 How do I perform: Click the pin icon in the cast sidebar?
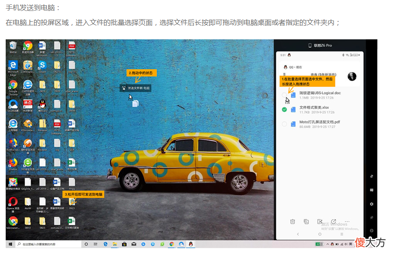tap(371, 218)
